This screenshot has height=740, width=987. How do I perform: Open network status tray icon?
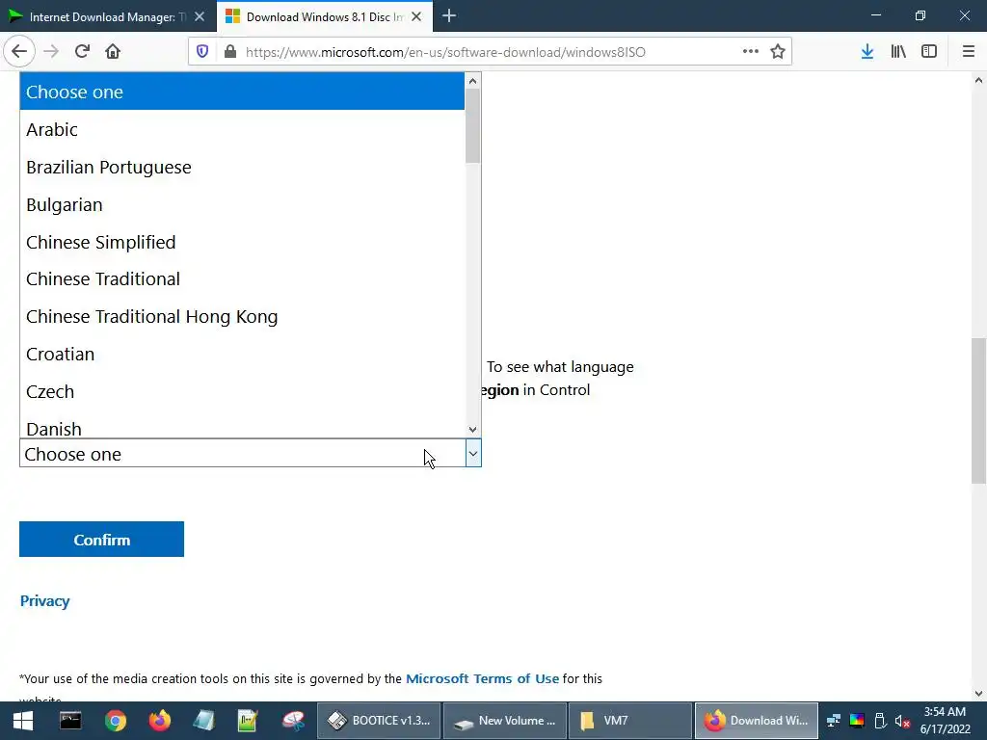pyautogui.click(x=834, y=721)
